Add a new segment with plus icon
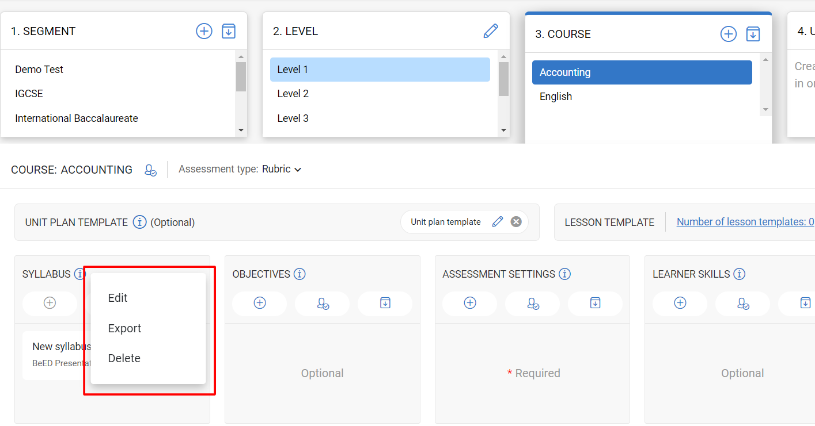 click(204, 31)
